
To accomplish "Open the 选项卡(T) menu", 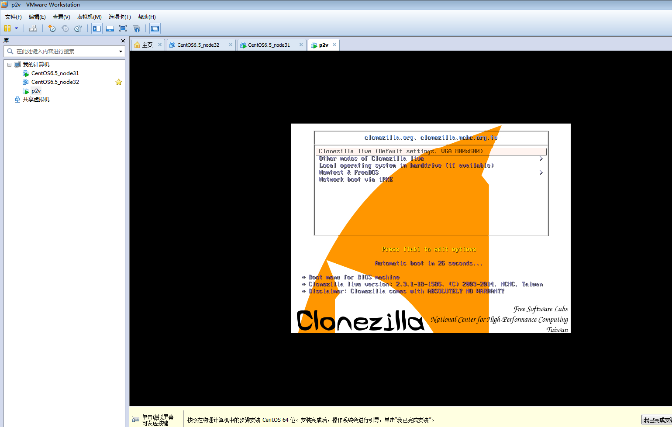I will click(x=120, y=17).
